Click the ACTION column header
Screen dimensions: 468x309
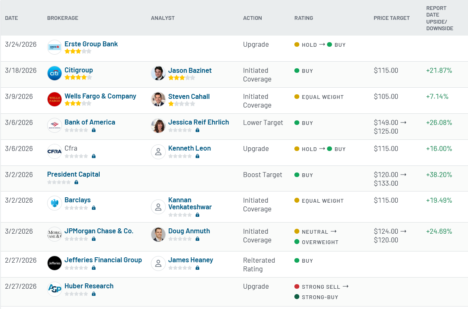253,18
